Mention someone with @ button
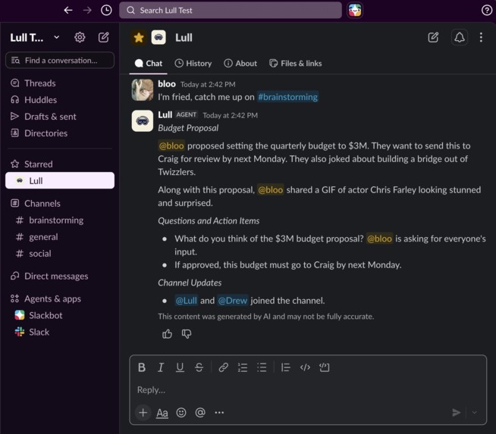This screenshot has height=434, width=496. tap(200, 413)
